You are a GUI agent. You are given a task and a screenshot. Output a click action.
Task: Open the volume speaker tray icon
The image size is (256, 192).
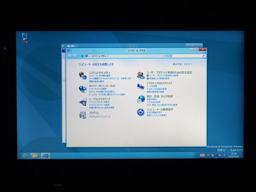220,155
